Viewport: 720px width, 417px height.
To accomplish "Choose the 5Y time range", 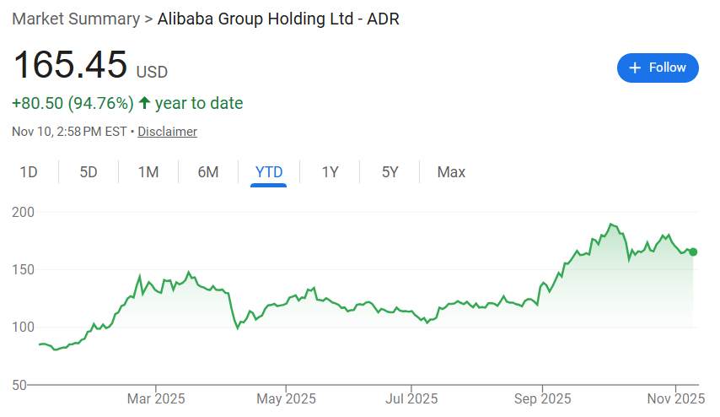I will click(390, 172).
